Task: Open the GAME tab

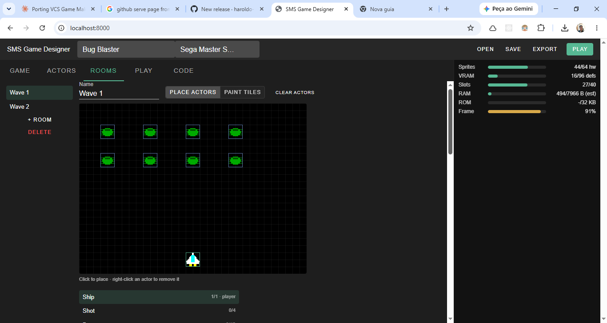Action: click(20, 71)
